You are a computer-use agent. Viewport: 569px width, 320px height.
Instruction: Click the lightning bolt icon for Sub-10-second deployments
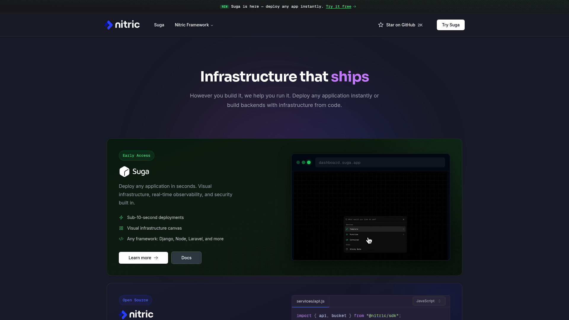(121, 217)
